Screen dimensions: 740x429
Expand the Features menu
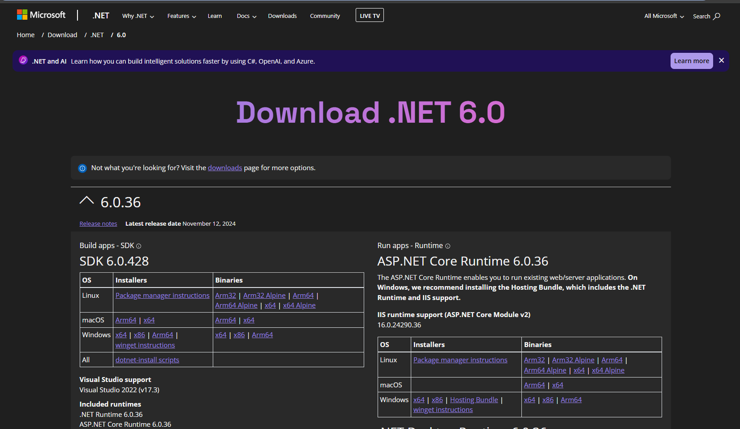(x=181, y=16)
